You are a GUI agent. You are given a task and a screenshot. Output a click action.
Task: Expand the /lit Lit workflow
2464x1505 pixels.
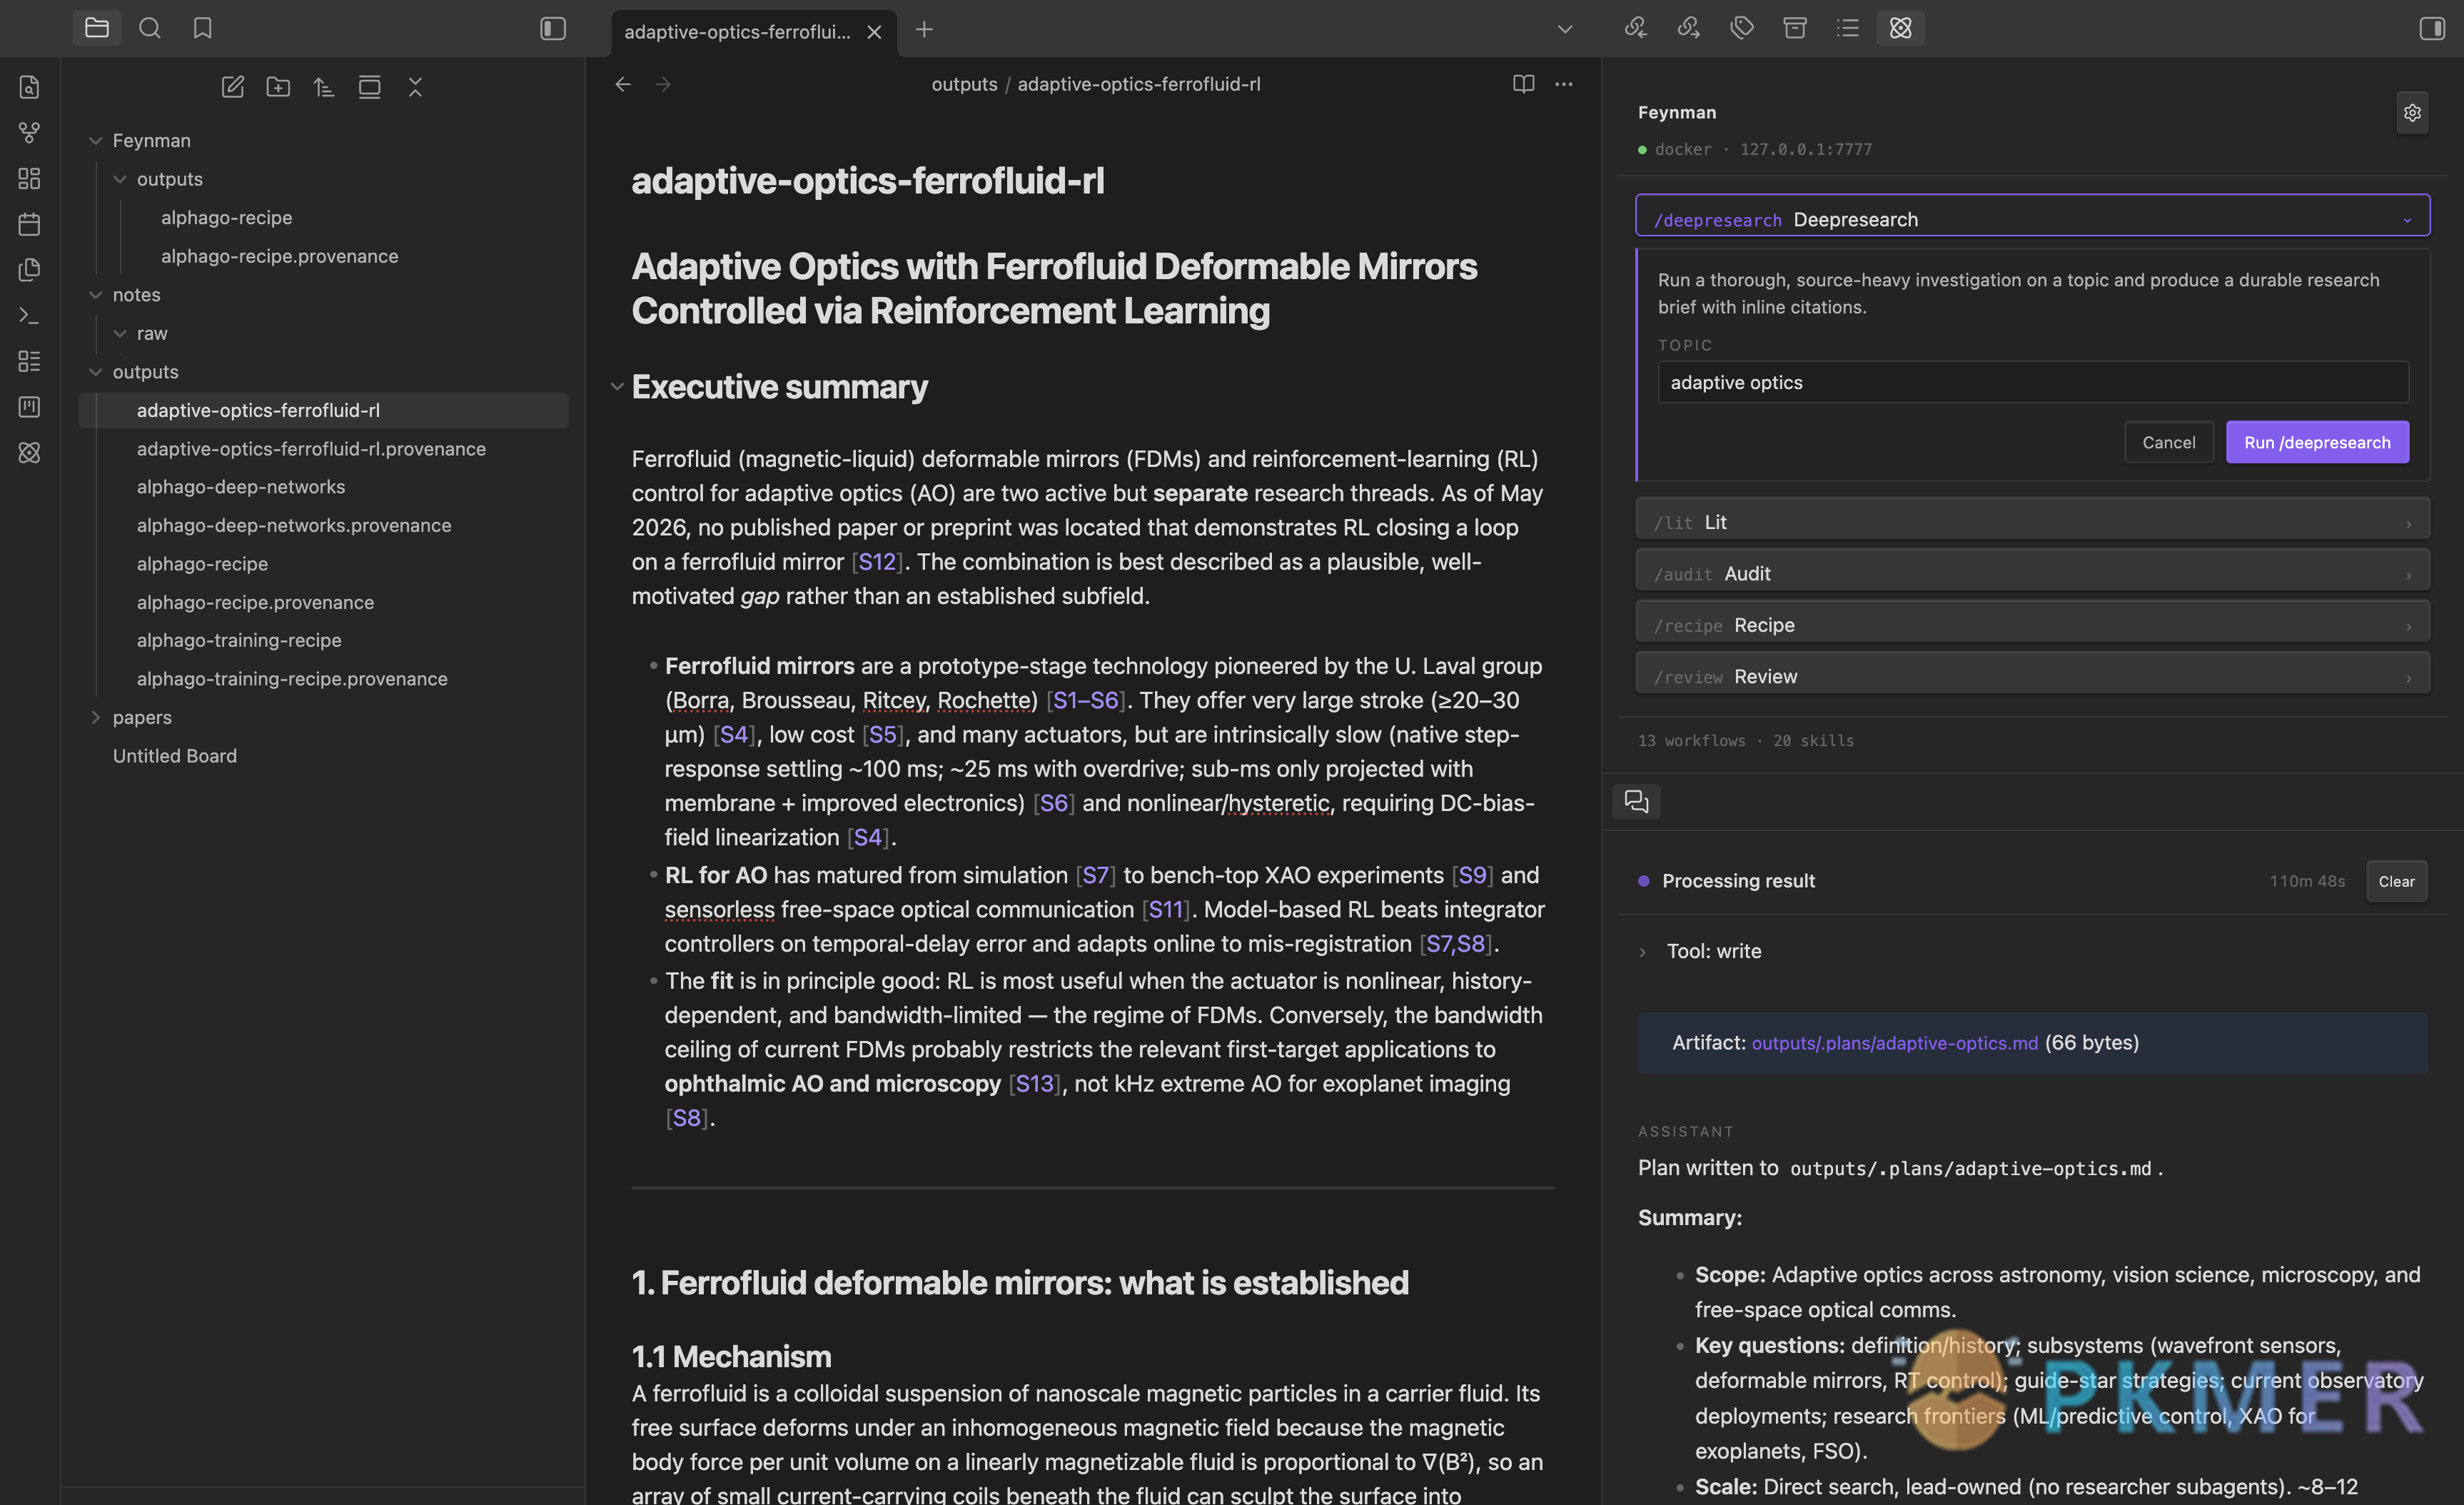pyautogui.click(x=2032, y=519)
